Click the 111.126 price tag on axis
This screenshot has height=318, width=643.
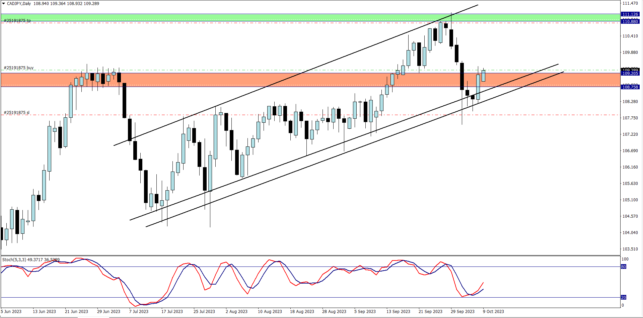[630, 14]
